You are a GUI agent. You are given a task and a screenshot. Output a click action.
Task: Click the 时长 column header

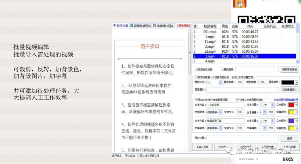coord(250,26)
